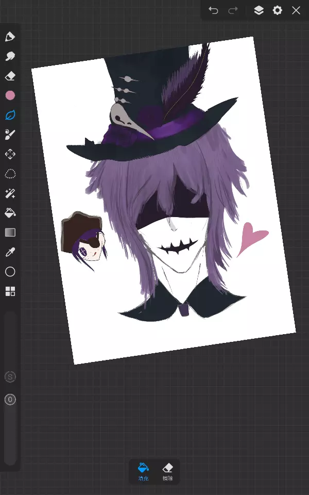
Task: Select the dotted lasso selection tool
Action: pos(10,174)
